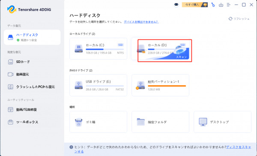Click the green shield icon under ハードディスク
The height and width of the screenshot is (156, 257).
coord(18,40)
